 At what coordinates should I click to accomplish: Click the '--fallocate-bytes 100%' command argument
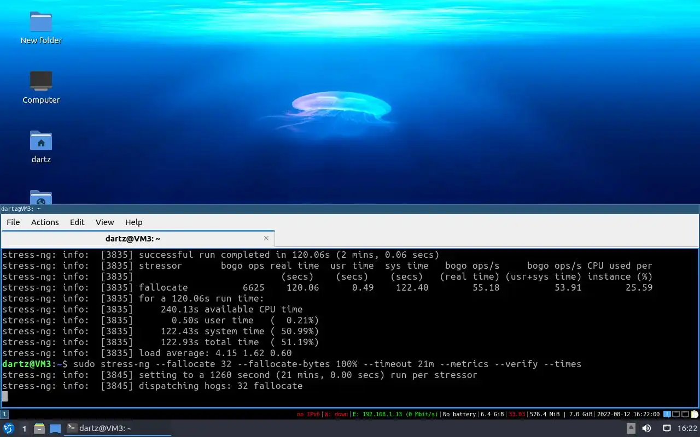pyautogui.click(x=297, y=364)
